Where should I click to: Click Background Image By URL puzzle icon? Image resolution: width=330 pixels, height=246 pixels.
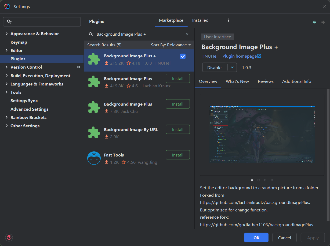[x=94, y=133]
